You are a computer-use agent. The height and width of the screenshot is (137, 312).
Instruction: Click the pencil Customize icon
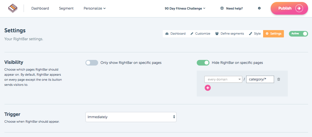(192, 34)
